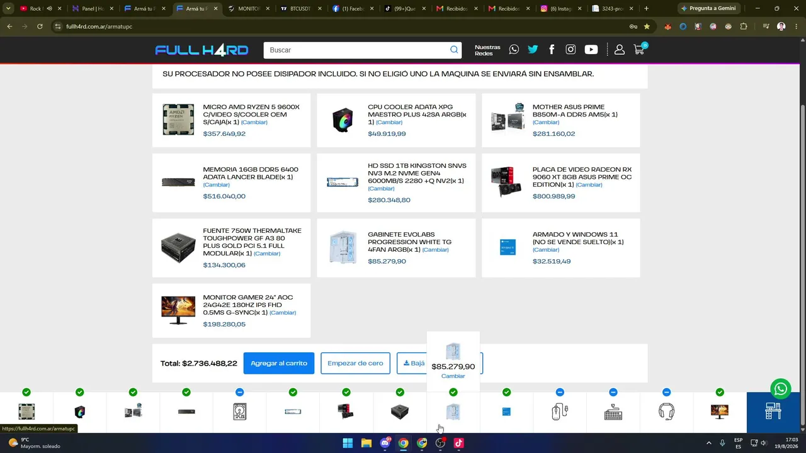Click the Full H4rd logo
Viewport: 806px width, 453px height.
[201, 50]
